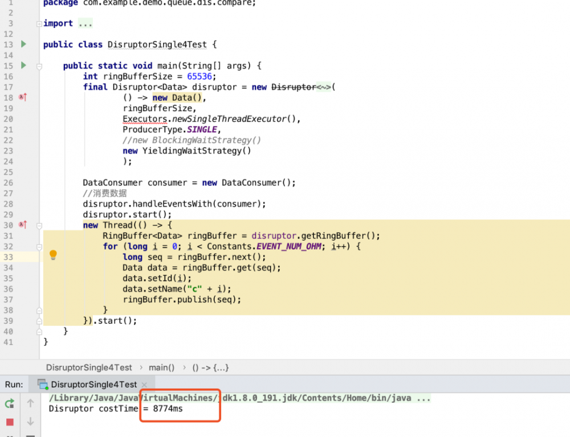Click the lambda gutter marker on line 30

click(x=23, y=225)
